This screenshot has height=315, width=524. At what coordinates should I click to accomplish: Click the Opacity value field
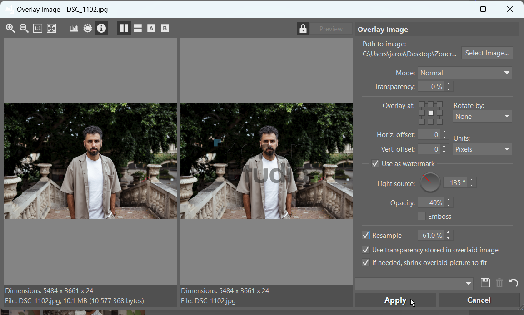click(431, 203)
